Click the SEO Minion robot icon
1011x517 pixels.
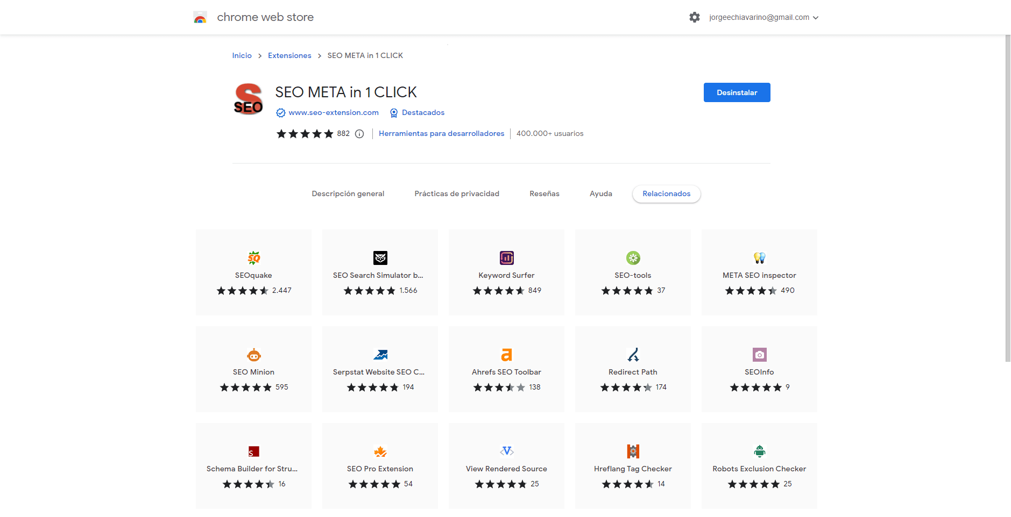[254, 355]
